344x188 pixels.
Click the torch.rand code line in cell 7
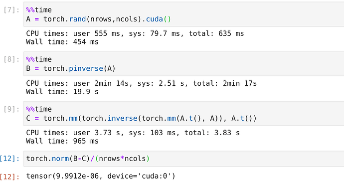click(x=98, y=19)
